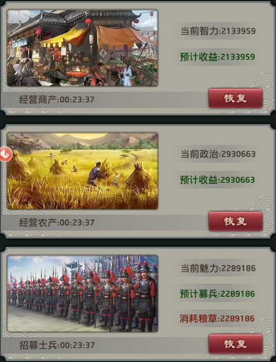Click 恢复 button for 招募士兵
Screen dimensions: 276x362
point(235,344)
